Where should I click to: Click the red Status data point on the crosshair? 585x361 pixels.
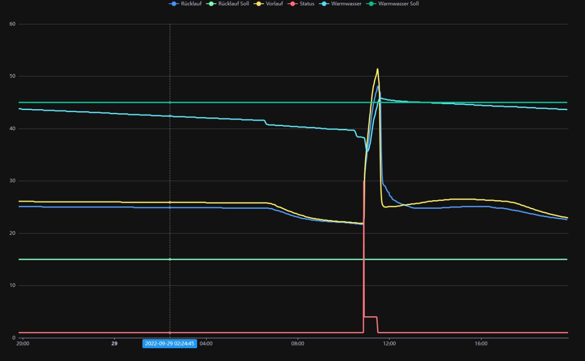170,333
